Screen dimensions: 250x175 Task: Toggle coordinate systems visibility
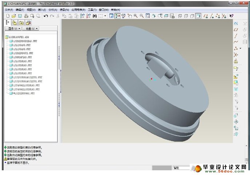(x=224, y=16)
